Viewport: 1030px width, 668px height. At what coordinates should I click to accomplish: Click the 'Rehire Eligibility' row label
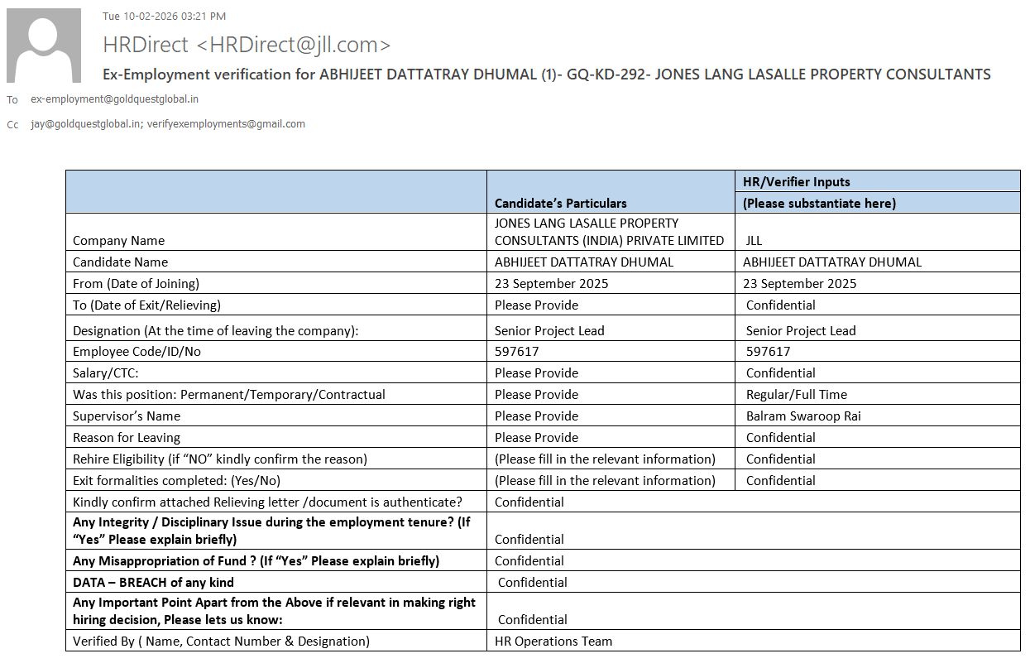[x=220, y=459]
